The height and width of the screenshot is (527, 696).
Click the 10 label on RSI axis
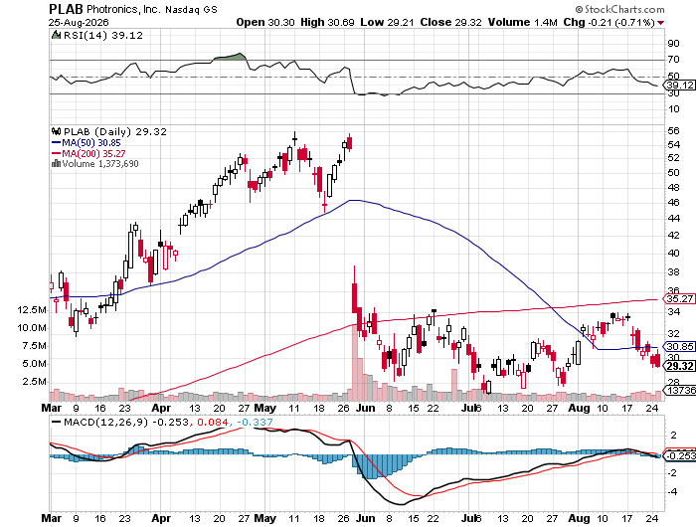tap(673, 108)
